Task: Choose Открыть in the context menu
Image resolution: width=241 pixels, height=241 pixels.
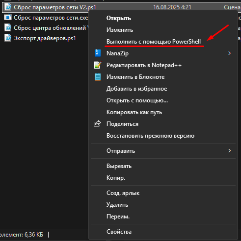Action: pos(119,18)
